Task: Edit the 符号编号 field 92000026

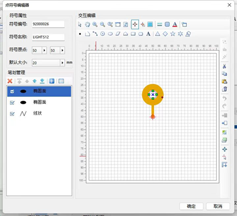Action: coord(48,24)
